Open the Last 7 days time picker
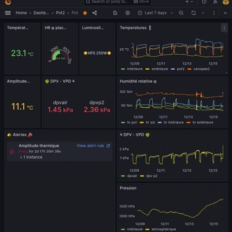Image resolution: width=232 pixels, height=232 pixels. 155,13
